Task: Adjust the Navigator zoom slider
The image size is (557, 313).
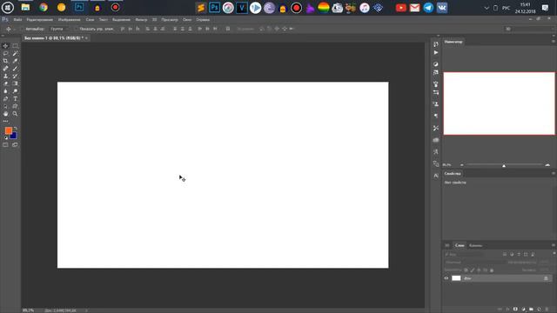Action: [x=504, y=165]
